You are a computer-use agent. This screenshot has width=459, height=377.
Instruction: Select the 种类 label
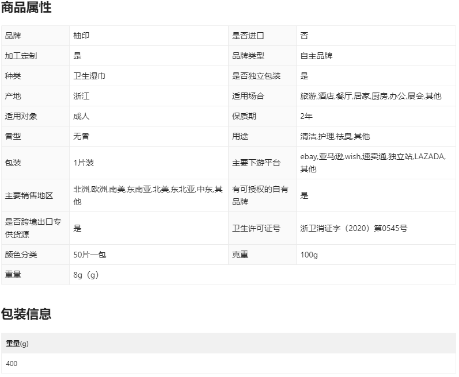point(13,76)
